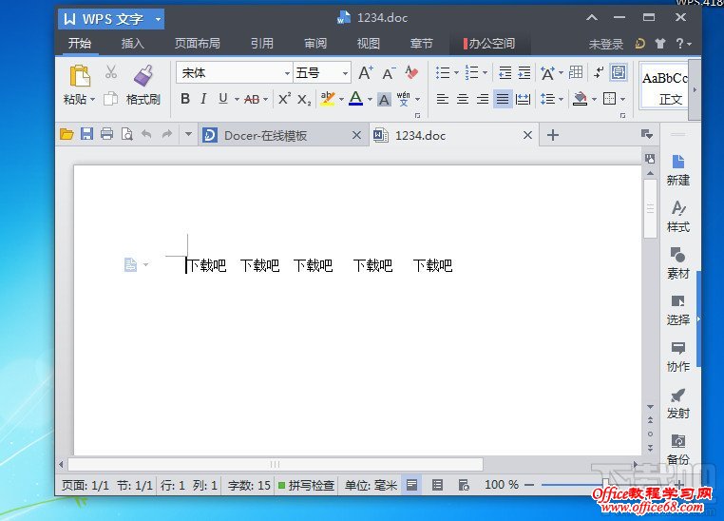
Task: Click the Format Painter brush icon
Action: pos(143,76)
